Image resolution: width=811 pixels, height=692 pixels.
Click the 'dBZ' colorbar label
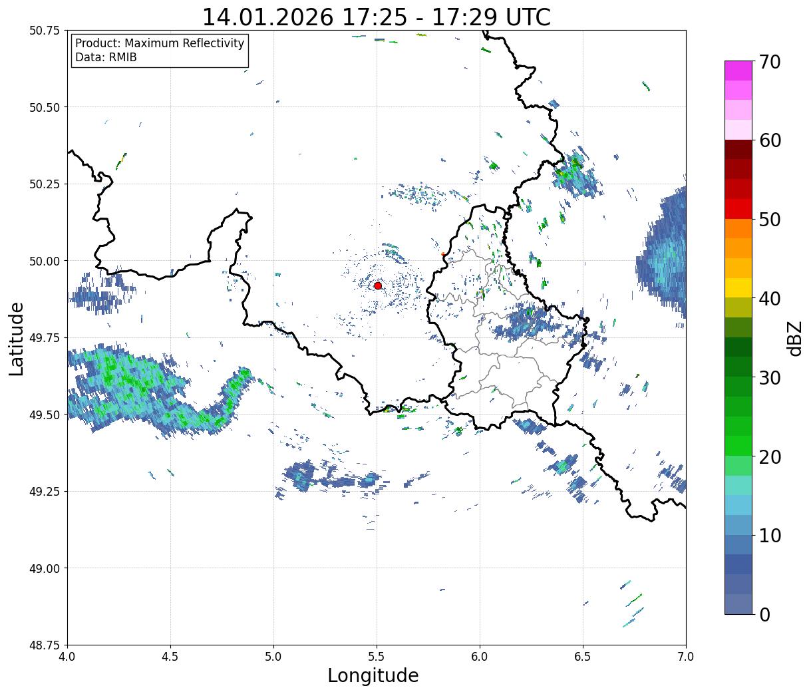point(794,338)
